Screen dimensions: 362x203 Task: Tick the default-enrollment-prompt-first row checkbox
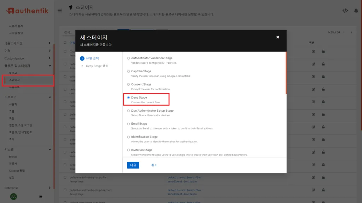[65, 178]
